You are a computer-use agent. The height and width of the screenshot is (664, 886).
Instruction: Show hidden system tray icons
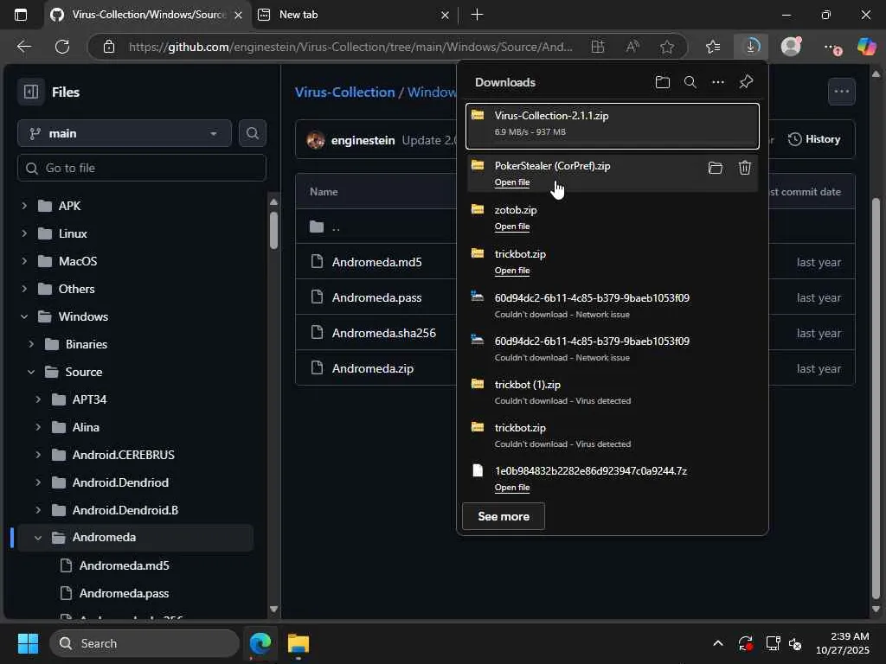(x=717, y=643)
